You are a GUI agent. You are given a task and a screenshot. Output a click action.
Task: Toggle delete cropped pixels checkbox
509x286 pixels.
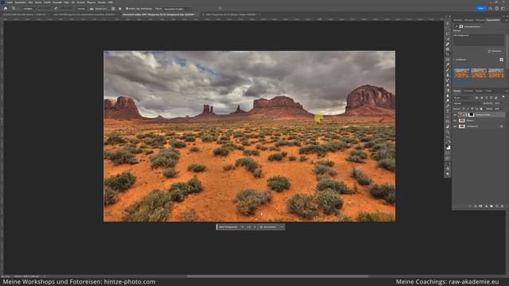[x=127, y=9]
